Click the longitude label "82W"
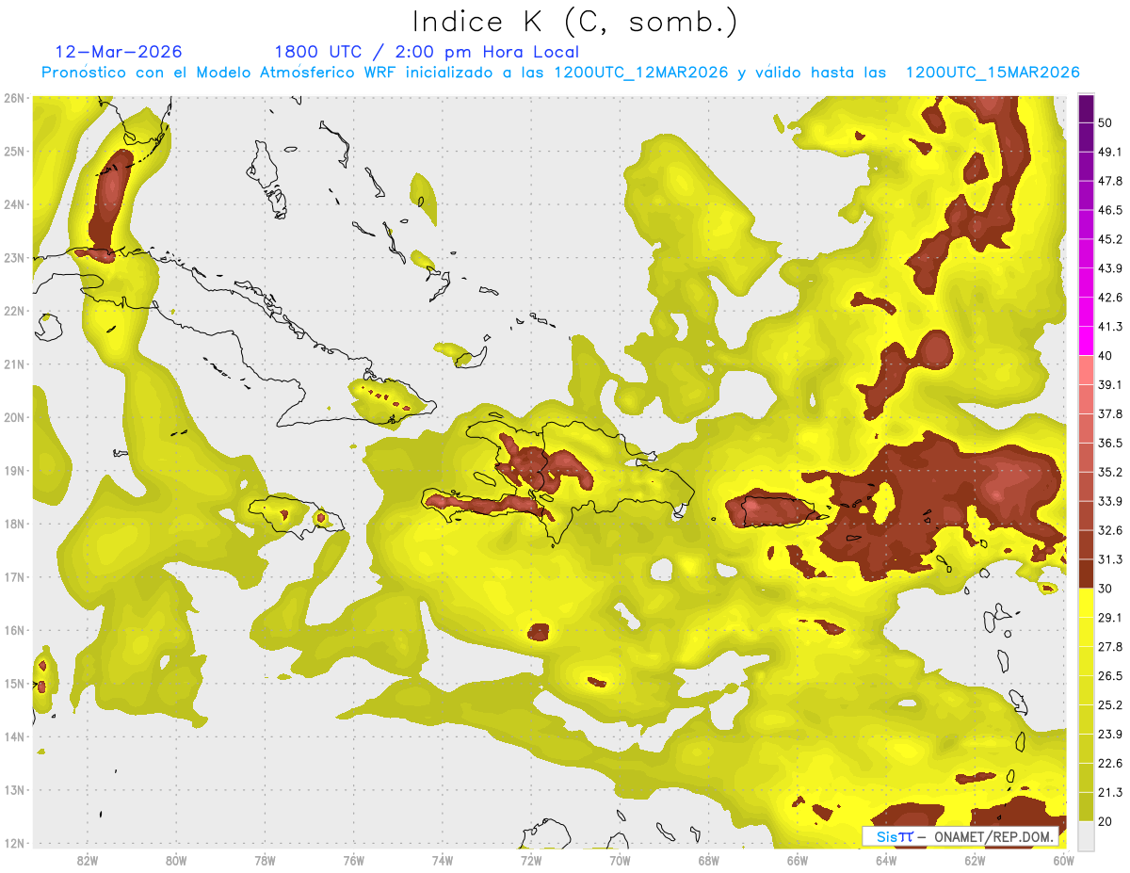1130x873 pixels. [x=87, y=861]
